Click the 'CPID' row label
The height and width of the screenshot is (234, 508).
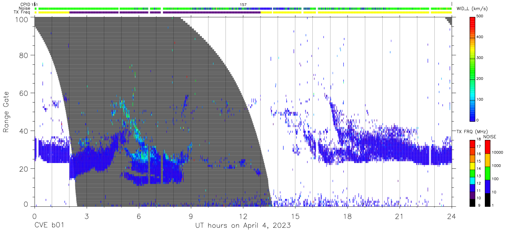pos(25,4)
